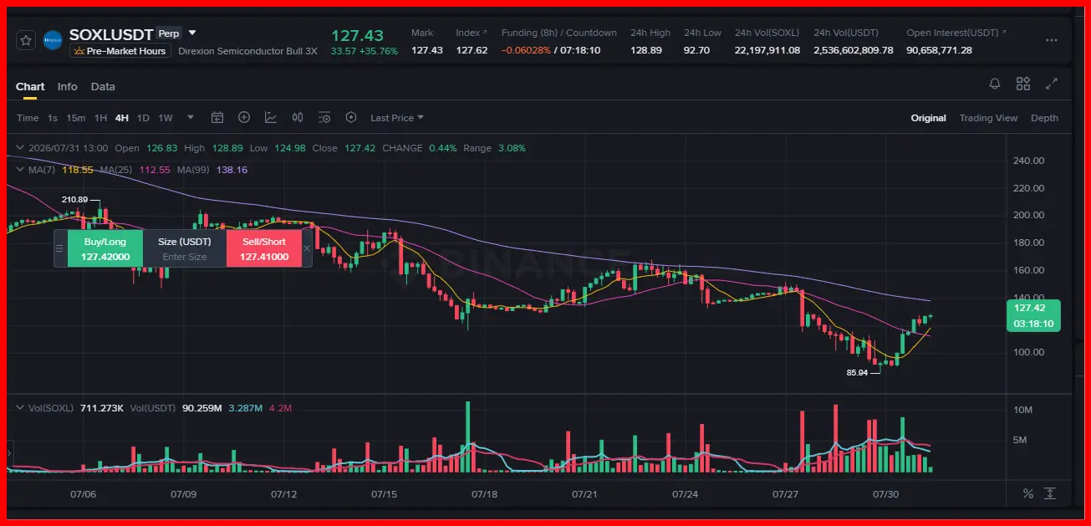The image size is (1091, 526).
Task: Click the Perp contract tag
Action: pyautogui.click(x=169, y=34)
